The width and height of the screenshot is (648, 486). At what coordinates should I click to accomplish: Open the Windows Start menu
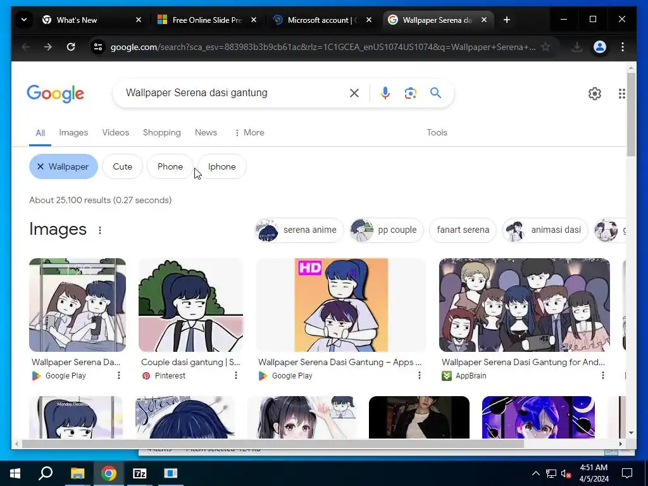click(15, 473)
